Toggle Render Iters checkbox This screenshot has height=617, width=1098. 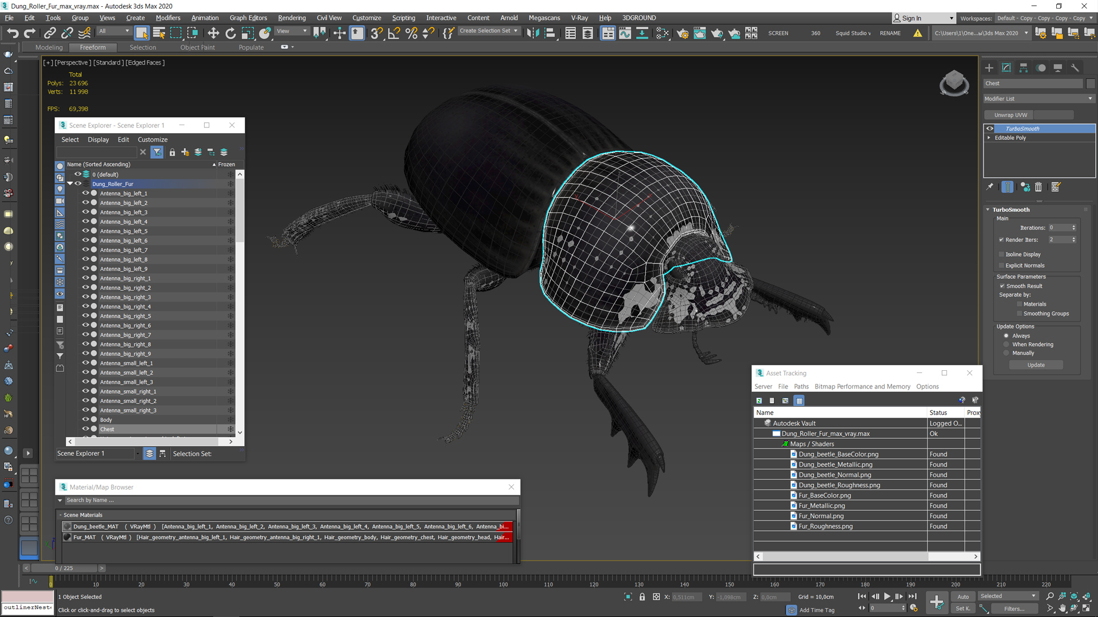(x=1001, y=240)
